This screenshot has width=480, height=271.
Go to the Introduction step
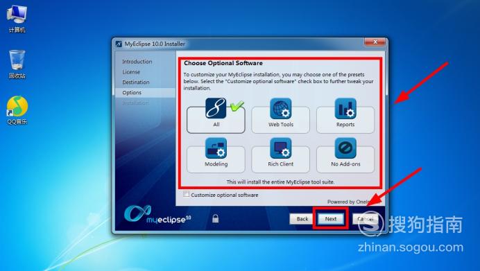click(137, 62)
